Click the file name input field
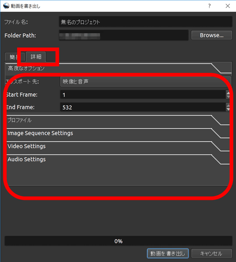 (146, 22)
